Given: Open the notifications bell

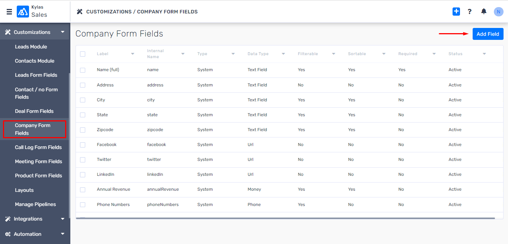Looking at the screenshot, I should pyautogui.click(x=484, y=12).
